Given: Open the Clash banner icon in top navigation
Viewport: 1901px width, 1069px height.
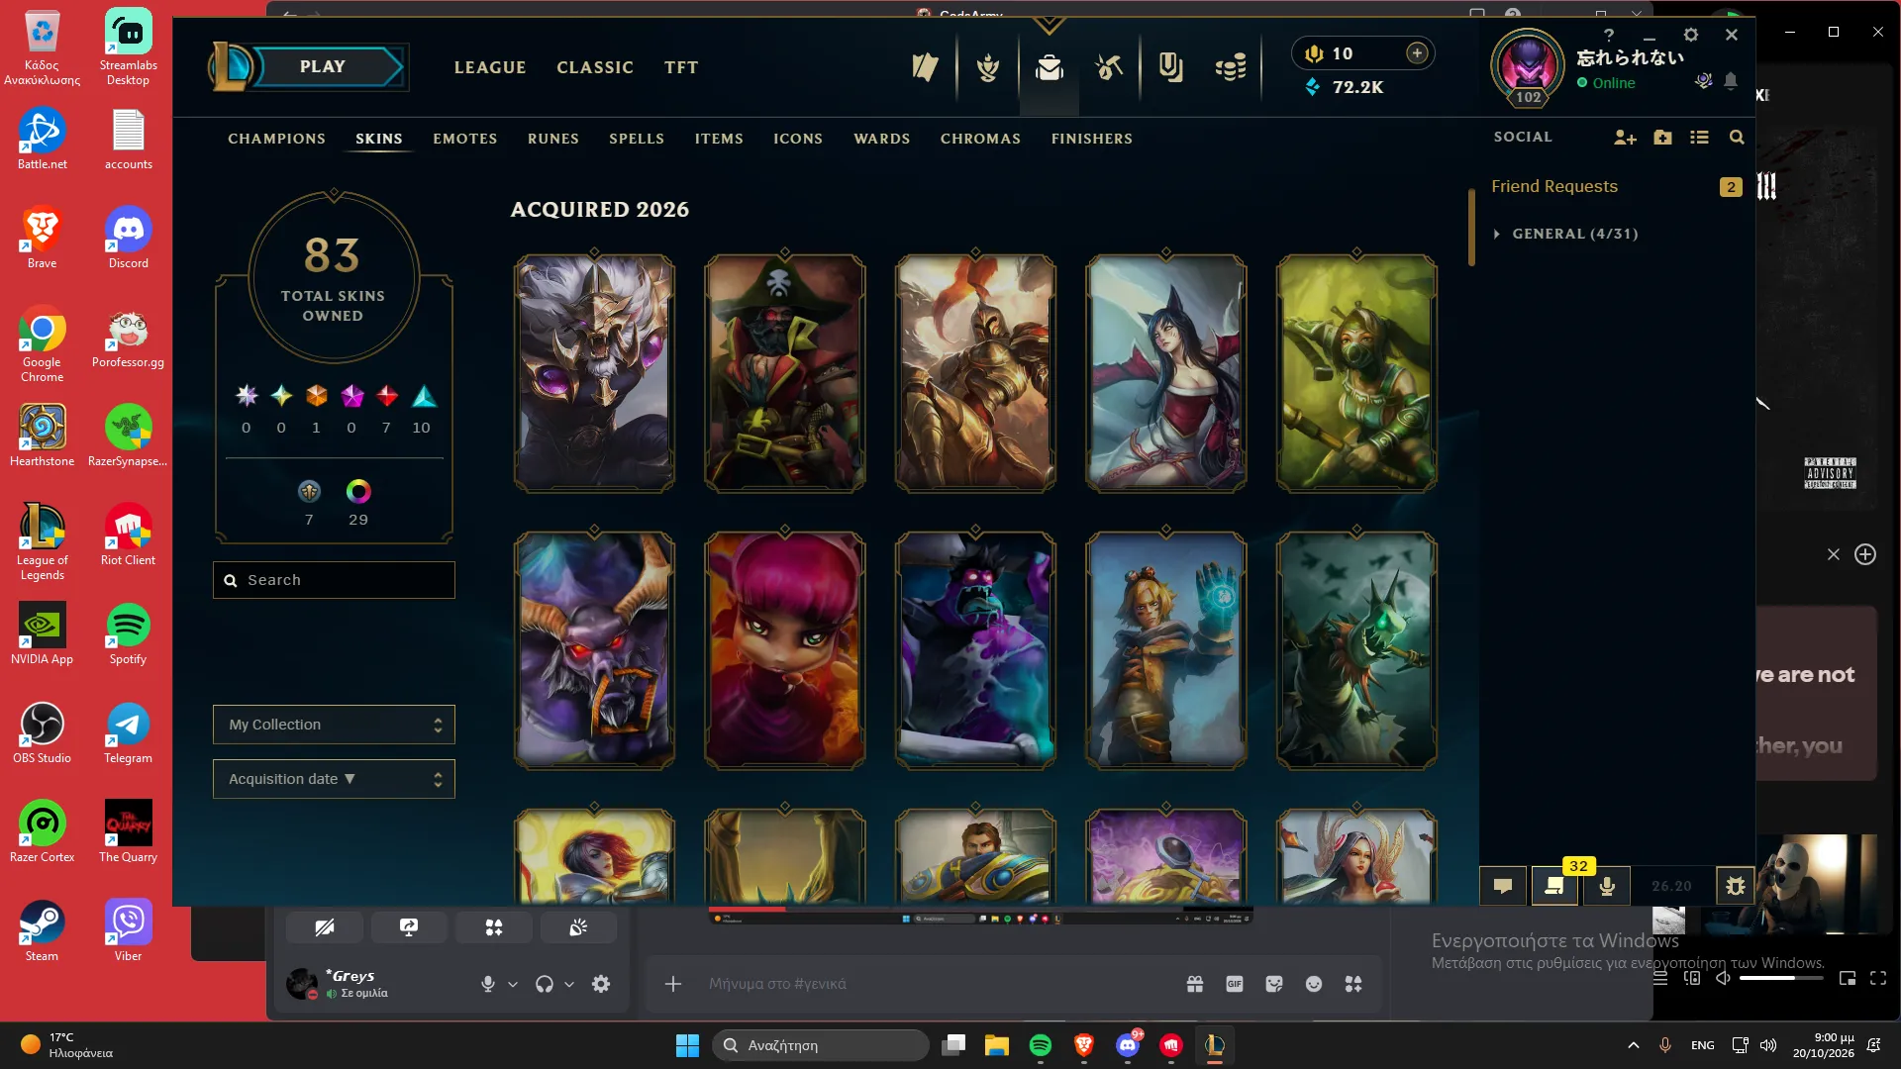Looking at the screenshot, I should (x=925, y=67).
